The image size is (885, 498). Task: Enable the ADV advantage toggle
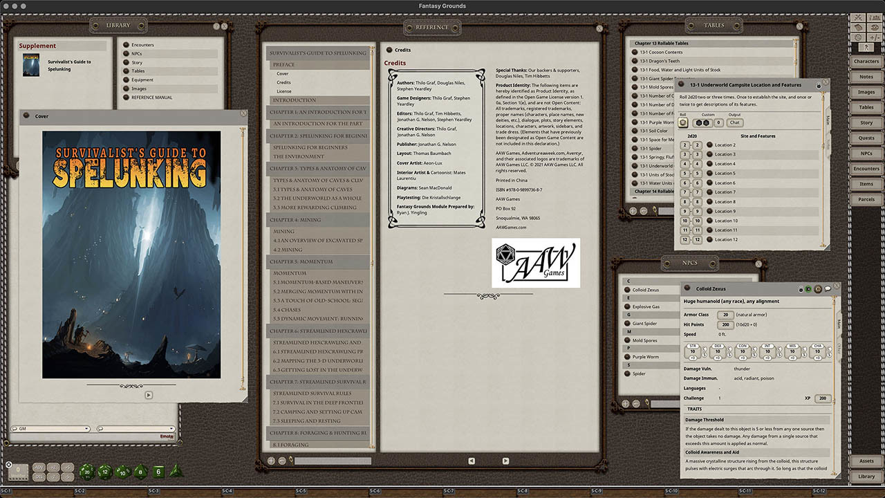tap(39, 467)
